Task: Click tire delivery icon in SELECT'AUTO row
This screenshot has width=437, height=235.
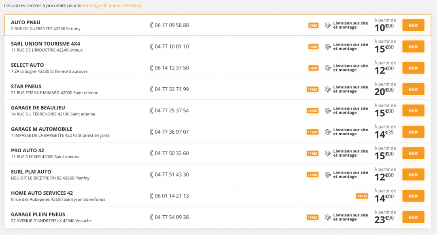Action: point(328,68)
